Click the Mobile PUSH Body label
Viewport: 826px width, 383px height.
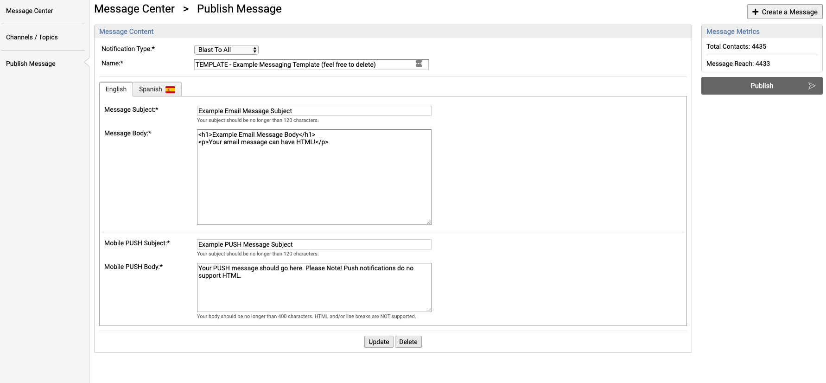tap(133, 267)
